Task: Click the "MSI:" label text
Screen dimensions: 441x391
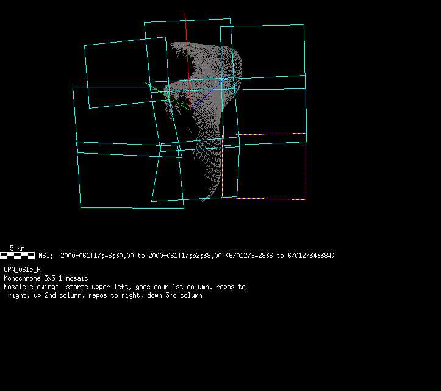Action: [x=46, y=256]
